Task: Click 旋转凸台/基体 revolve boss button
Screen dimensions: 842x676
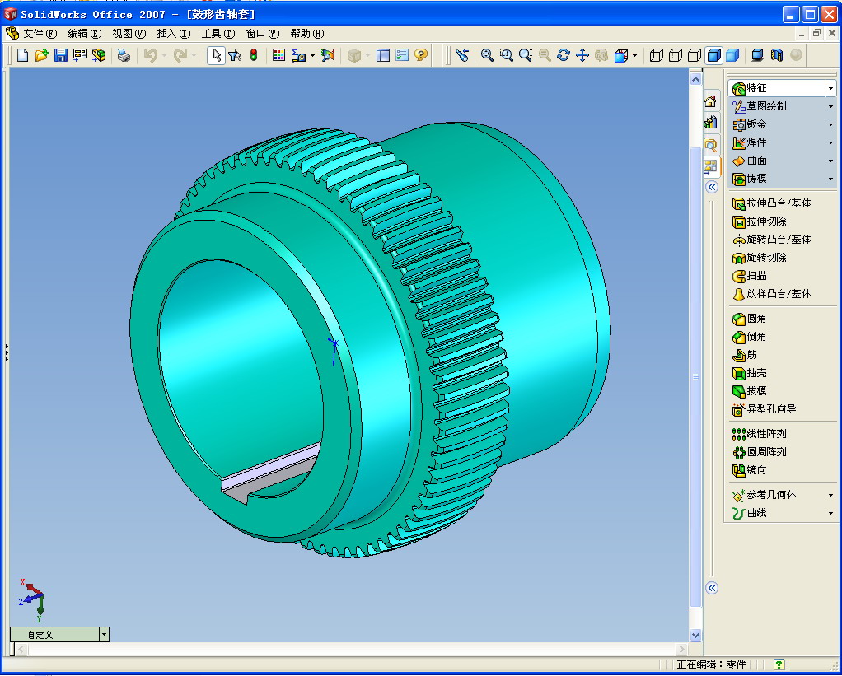Action: pos(772,240)
